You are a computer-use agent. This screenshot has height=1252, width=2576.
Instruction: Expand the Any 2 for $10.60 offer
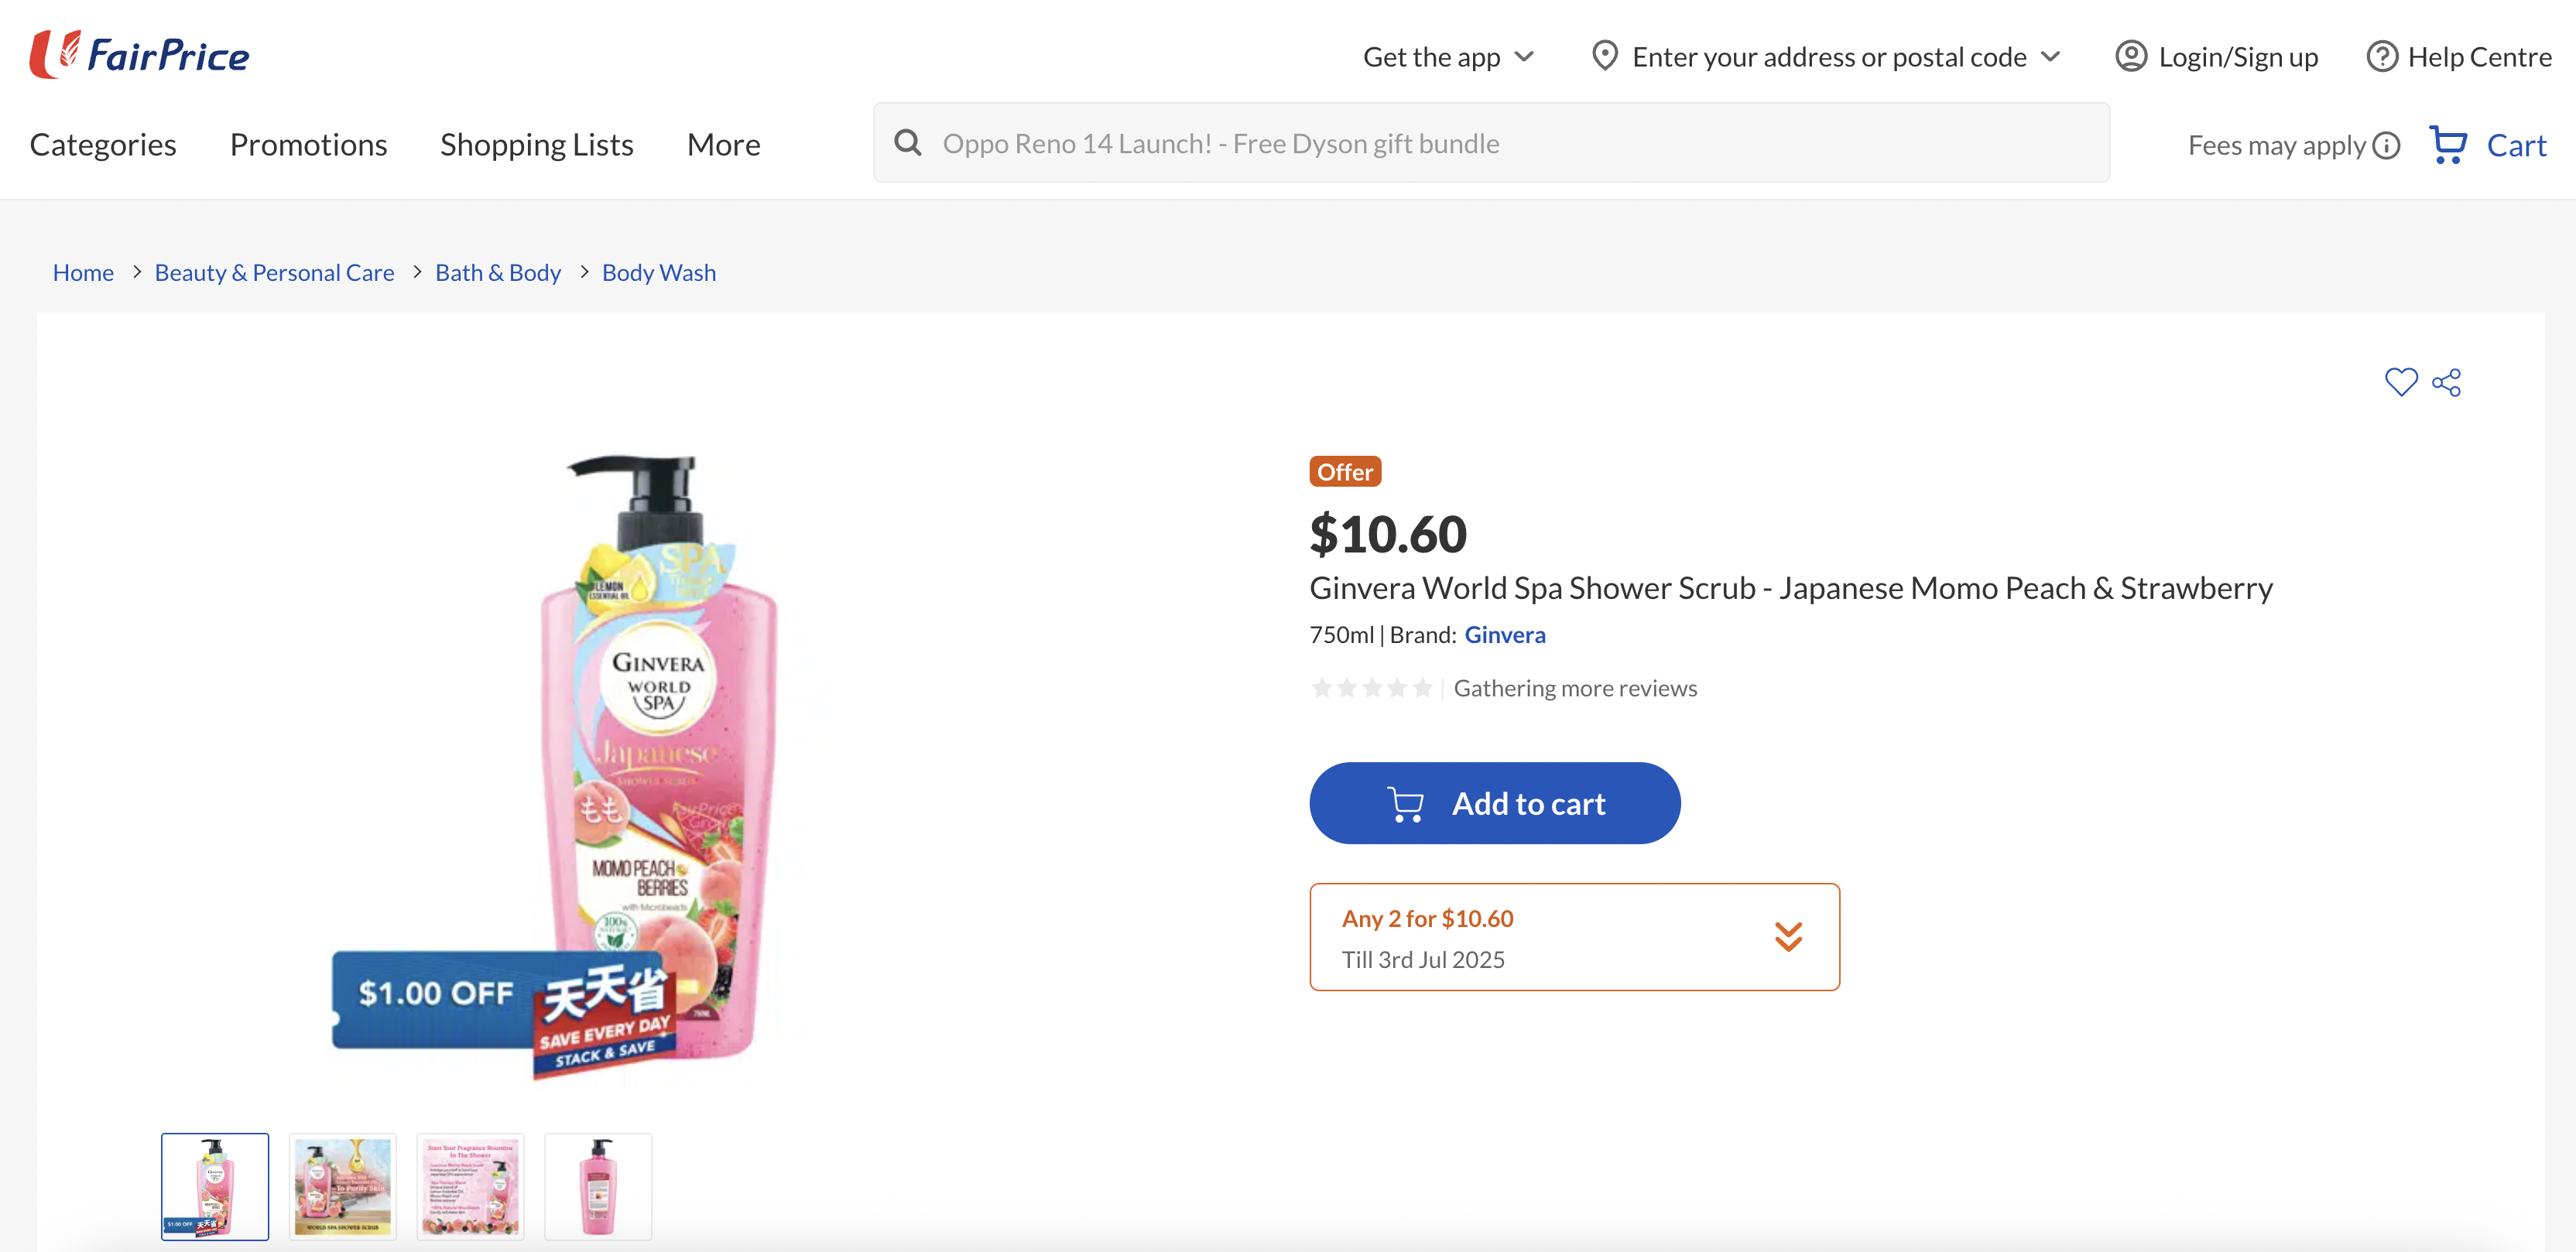(x=1788, y=937)
